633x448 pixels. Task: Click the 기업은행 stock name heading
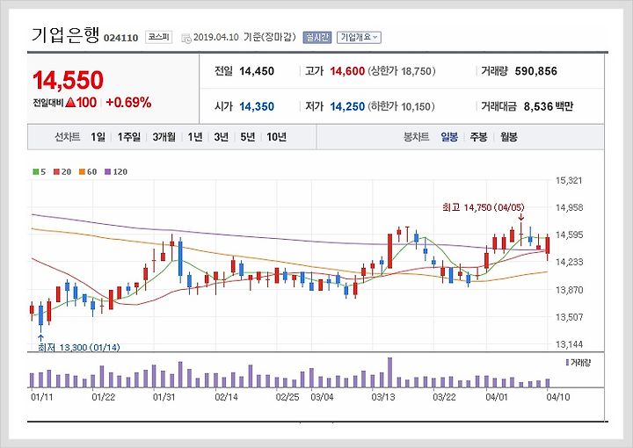point(65,35)
